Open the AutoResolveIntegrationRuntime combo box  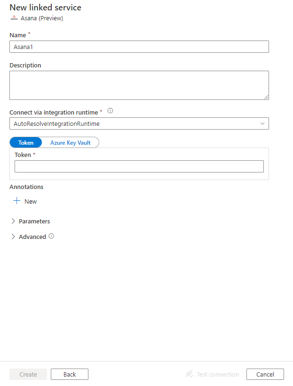(x=139, y=123)
